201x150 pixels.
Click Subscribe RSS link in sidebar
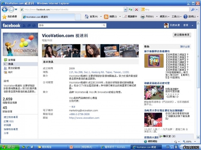[8, 121]
